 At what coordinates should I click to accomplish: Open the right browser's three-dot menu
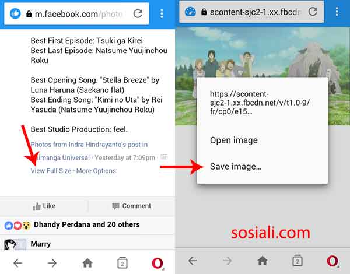tap(337, 12)
